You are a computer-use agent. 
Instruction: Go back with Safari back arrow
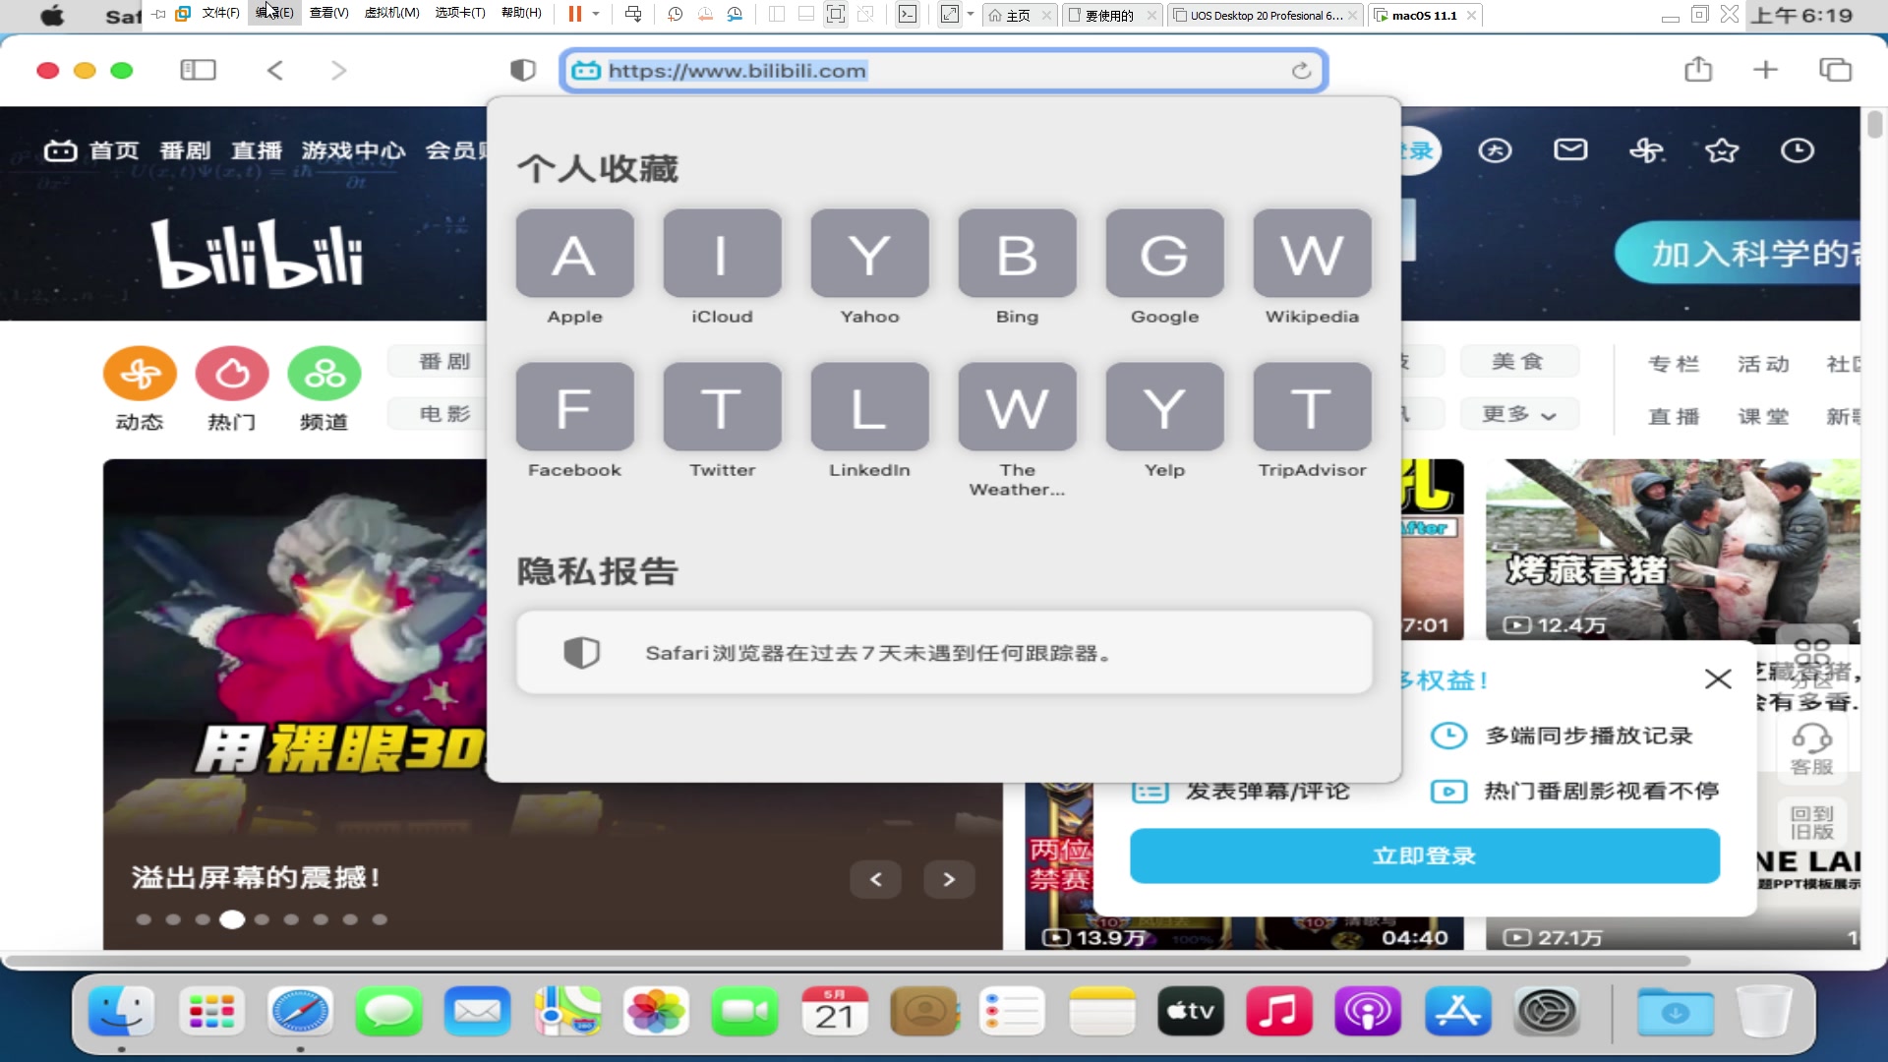coord(275,70)
